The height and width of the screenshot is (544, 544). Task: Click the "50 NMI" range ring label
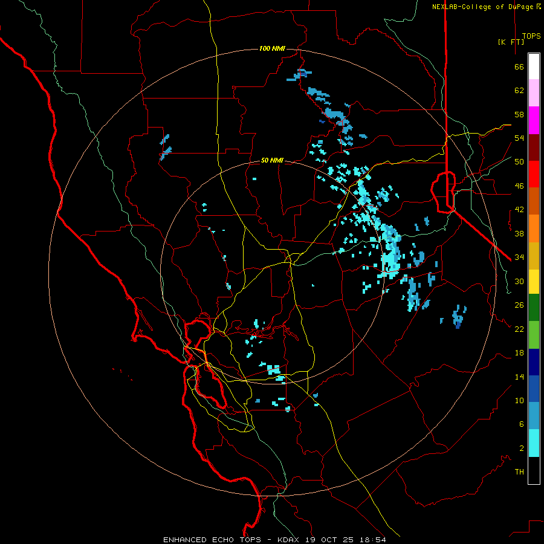point(272,160)
